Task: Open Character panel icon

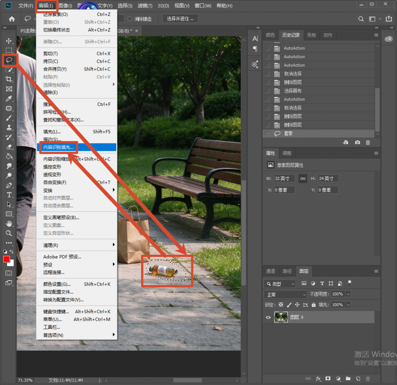Action: 255,39
